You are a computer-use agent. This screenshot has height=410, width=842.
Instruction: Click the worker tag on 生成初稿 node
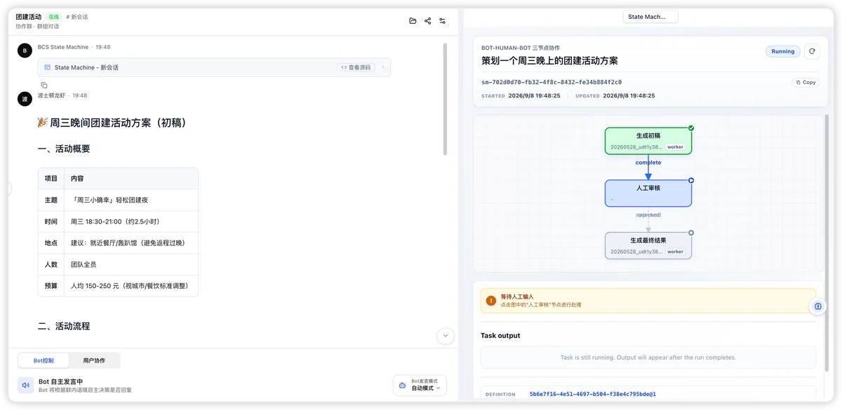[x=675, y=147]
